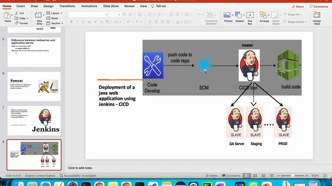Screen dimensions: 332x186
Task: Toggle Notes pane in status bar
Action: pos(212,176)
